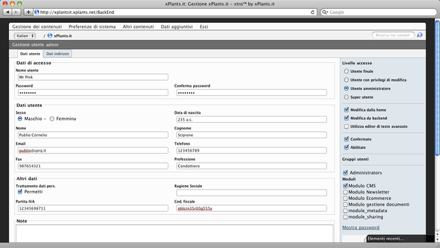Viewport: 440px width, 248px height.
Task: Select the Dati utente tab
Action: click(x=30, y=54)
